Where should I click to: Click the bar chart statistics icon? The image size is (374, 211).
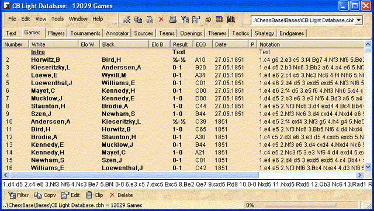(231, 19)
